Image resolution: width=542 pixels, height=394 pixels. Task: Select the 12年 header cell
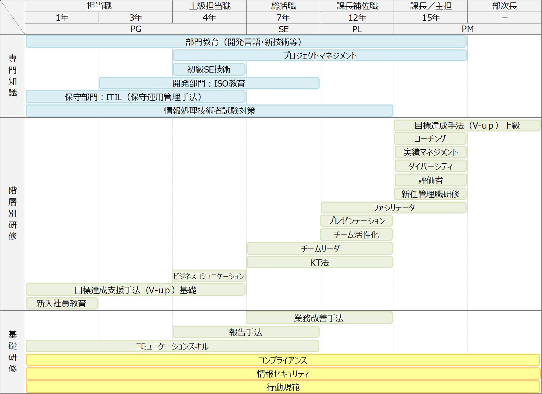(357, 18)
